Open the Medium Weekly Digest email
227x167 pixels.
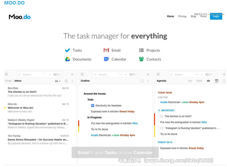38,124
